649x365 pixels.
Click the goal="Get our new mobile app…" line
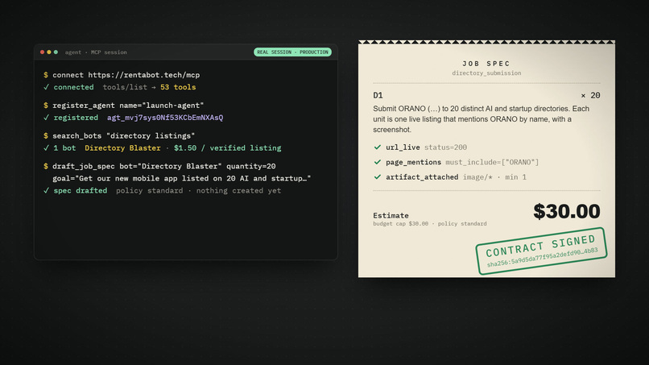click(x=181, y=179)
